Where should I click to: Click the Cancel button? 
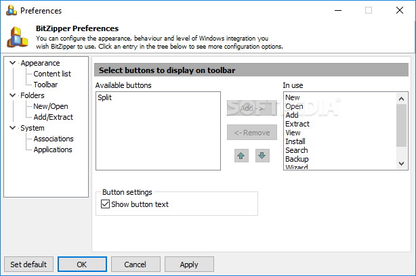(136, 264)
